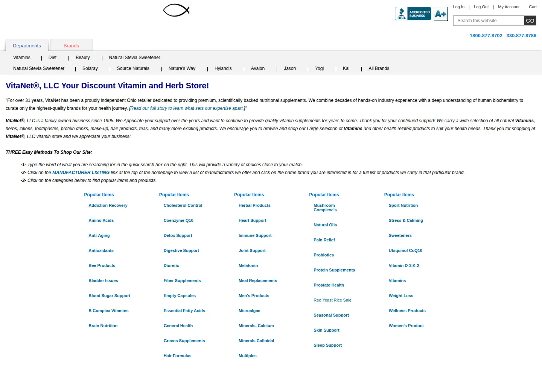This screenshot has height=376, width=542.
Task: Click the MANUFACTURER LISTING link
Action: point(81,173)
